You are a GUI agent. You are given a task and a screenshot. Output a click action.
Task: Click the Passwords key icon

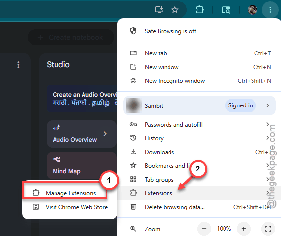133,124
